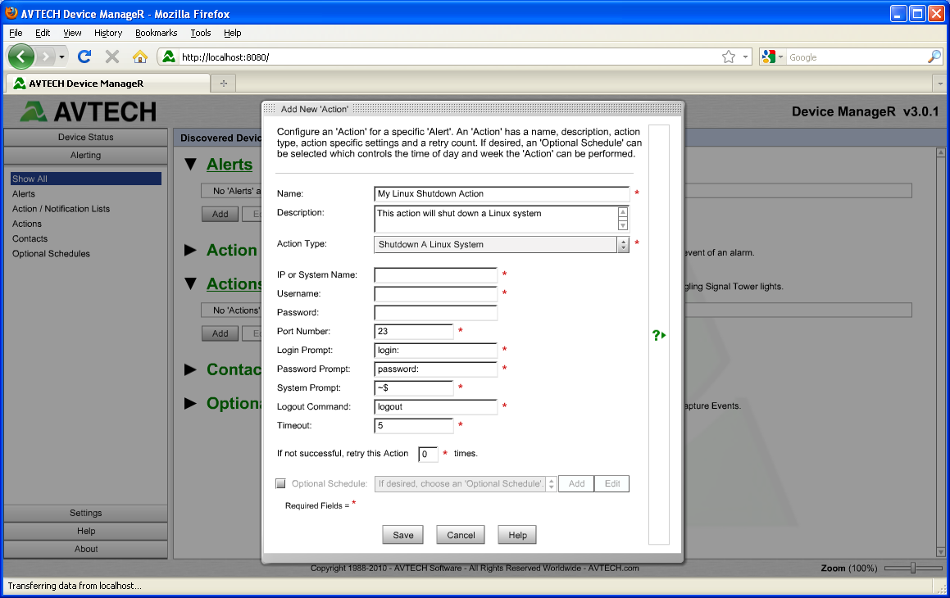Click the Password Prompt field
Viewport: 950px width, 598px height.
pyautogui.click(x=435, y=369)
